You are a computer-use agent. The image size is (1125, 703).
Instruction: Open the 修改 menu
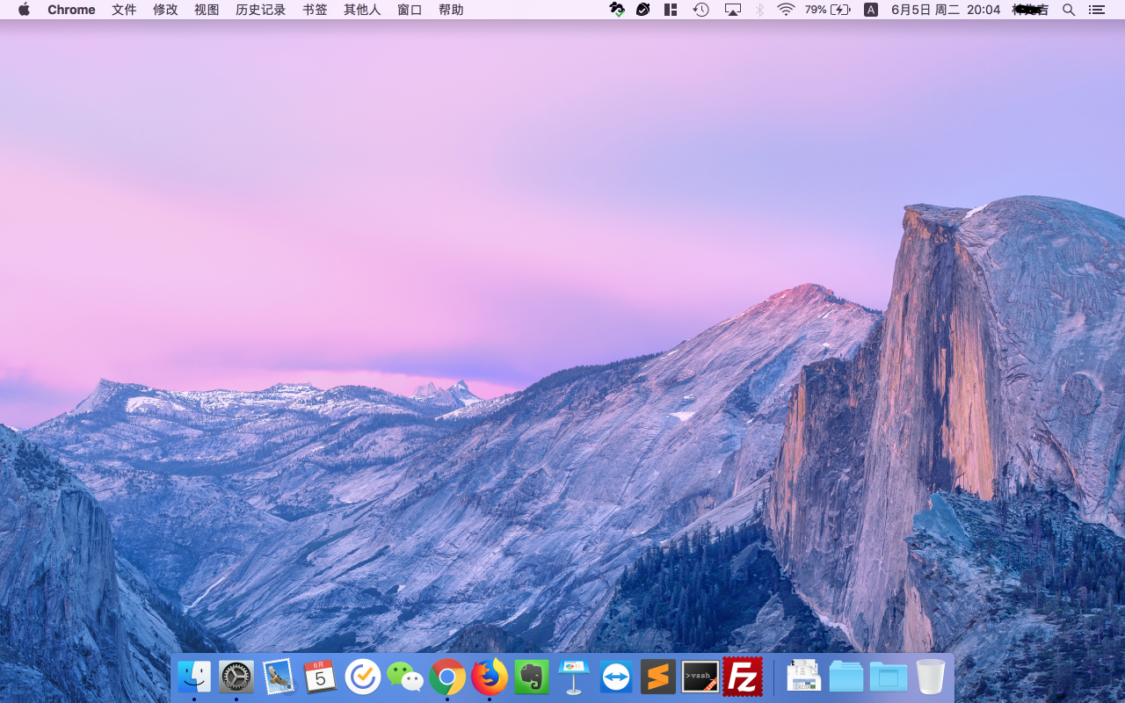pos(165,10)
